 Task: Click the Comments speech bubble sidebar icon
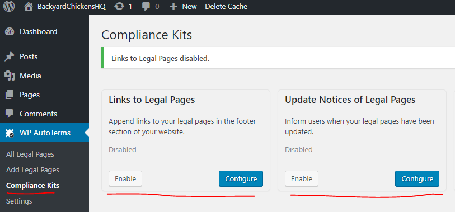[10, 114]
